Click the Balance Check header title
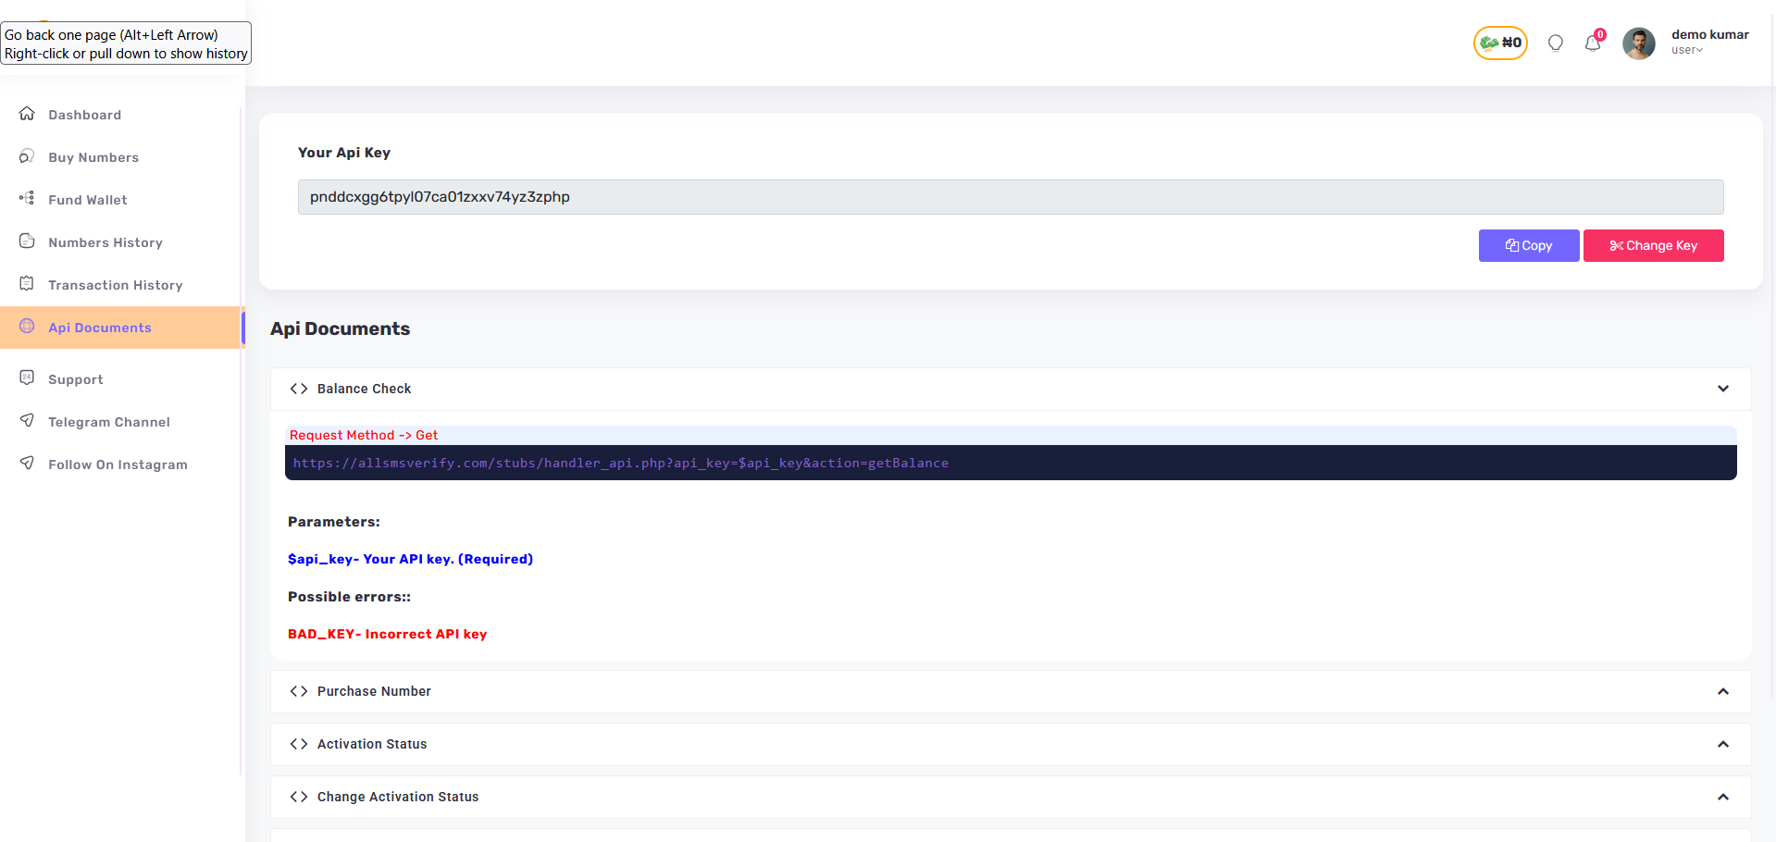 pos(364,389)
